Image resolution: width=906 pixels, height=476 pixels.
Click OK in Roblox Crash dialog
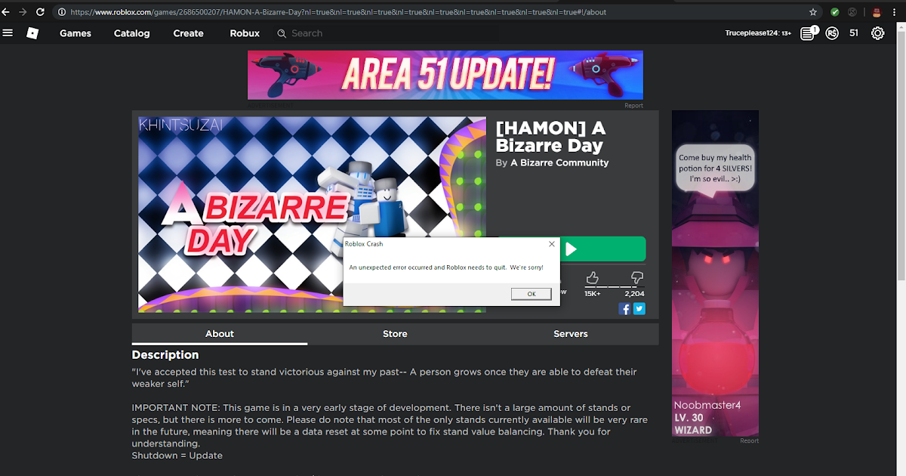pos(532,294)
